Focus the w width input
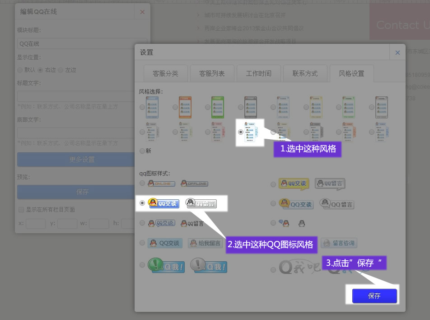Image resolution: width=430 pixels, height=320 pixels. [99, 223]
